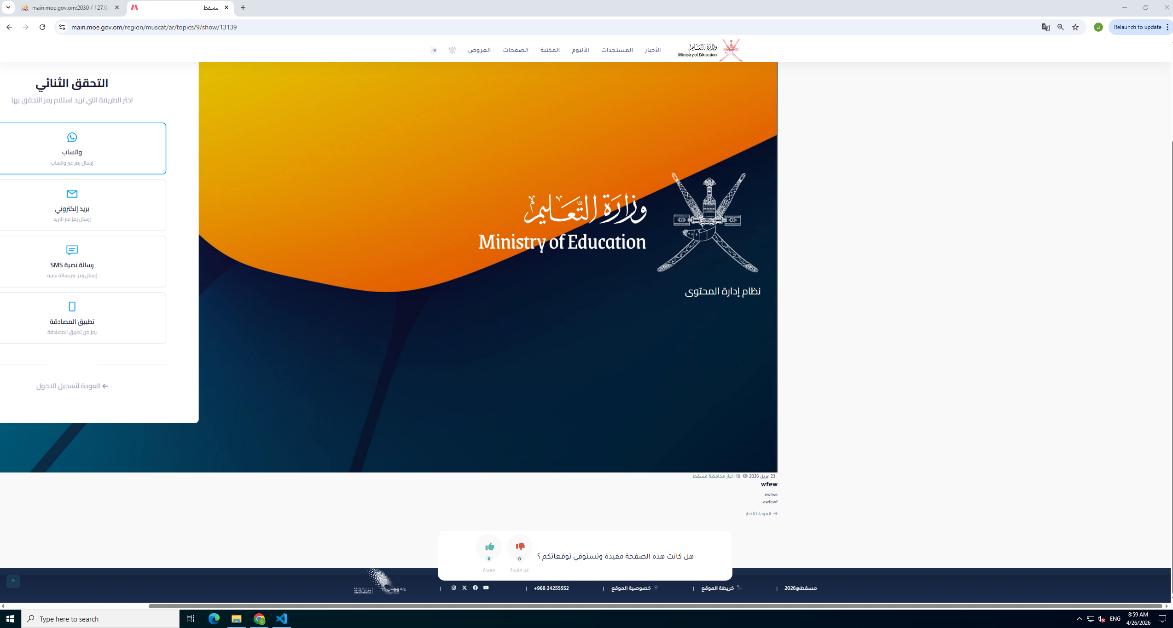Screen dimensions: 1173x628
Task: Open the X (Twitter) icon in footer
Action: coord(465,588)
